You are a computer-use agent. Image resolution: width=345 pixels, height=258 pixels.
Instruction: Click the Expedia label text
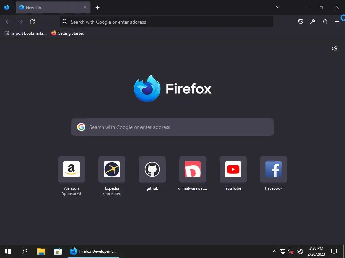coord(112,188)
